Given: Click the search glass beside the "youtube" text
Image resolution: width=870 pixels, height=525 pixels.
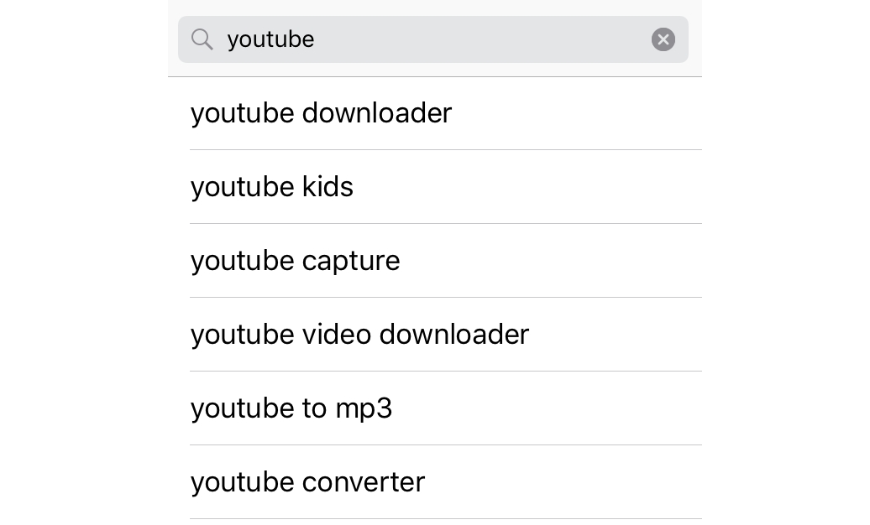Looking at the screenshot, I should coord(202,39).
